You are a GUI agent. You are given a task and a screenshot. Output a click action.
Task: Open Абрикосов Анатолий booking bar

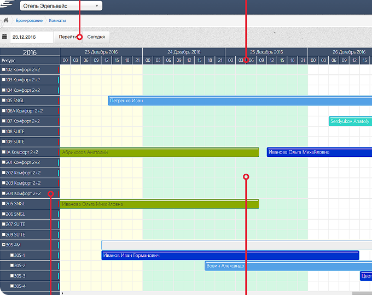(159, 152)
